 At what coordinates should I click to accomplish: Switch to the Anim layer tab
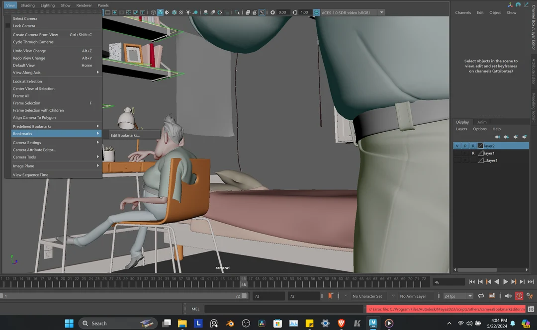pyautogui.click(x=482, y=122)
